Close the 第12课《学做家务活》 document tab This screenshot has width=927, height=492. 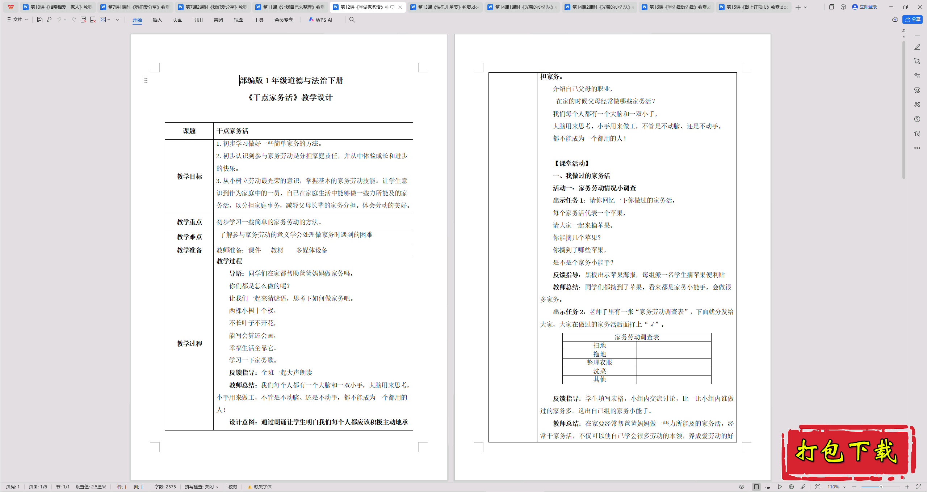pyautogui.click(x=400, y=7)
